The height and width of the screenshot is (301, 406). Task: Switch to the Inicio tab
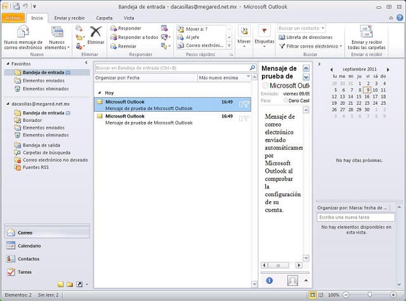[37, 18]
